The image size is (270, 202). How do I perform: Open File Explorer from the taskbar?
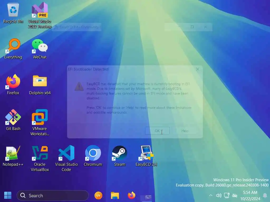pyautogui.click(x=115, y=195)
